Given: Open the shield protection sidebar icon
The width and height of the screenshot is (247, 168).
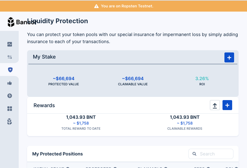Looking at the screenshot, I should 10,70.
